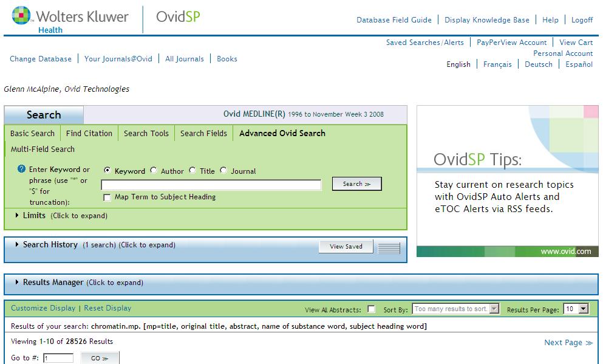
Task: Switch language to Español
Action: pos(579,64)
